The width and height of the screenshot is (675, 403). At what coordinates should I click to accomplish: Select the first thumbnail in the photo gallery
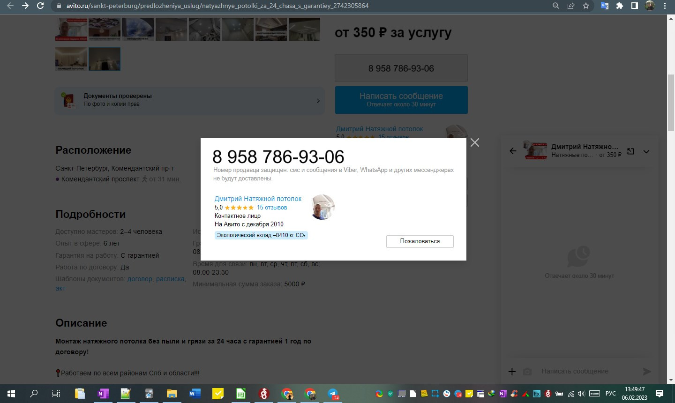[71, 30]
